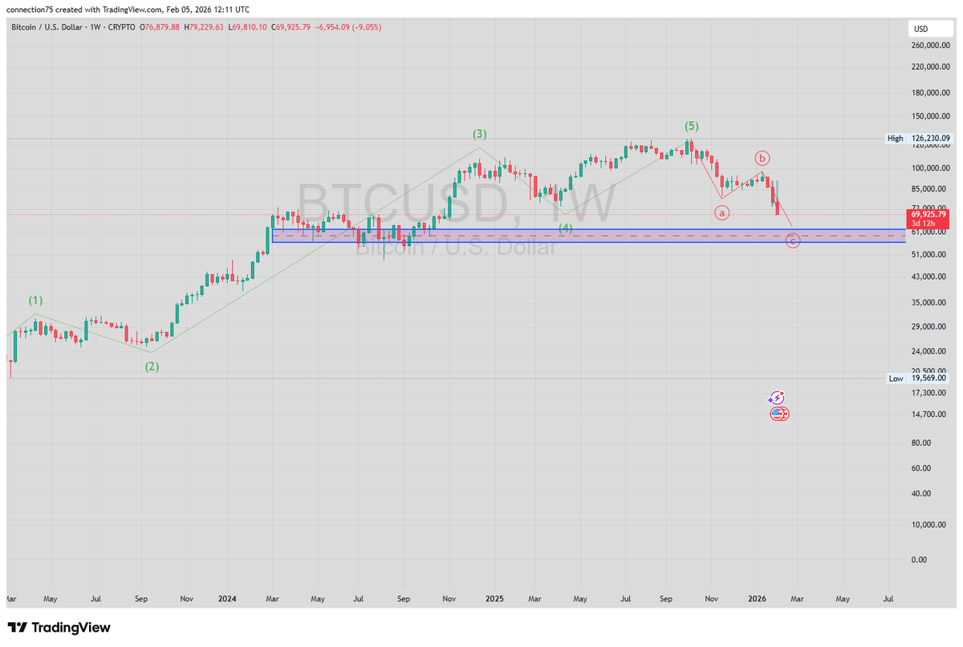Click the open value O76,879.88
Screen dimensions: 963x647
tap(160, 27)
